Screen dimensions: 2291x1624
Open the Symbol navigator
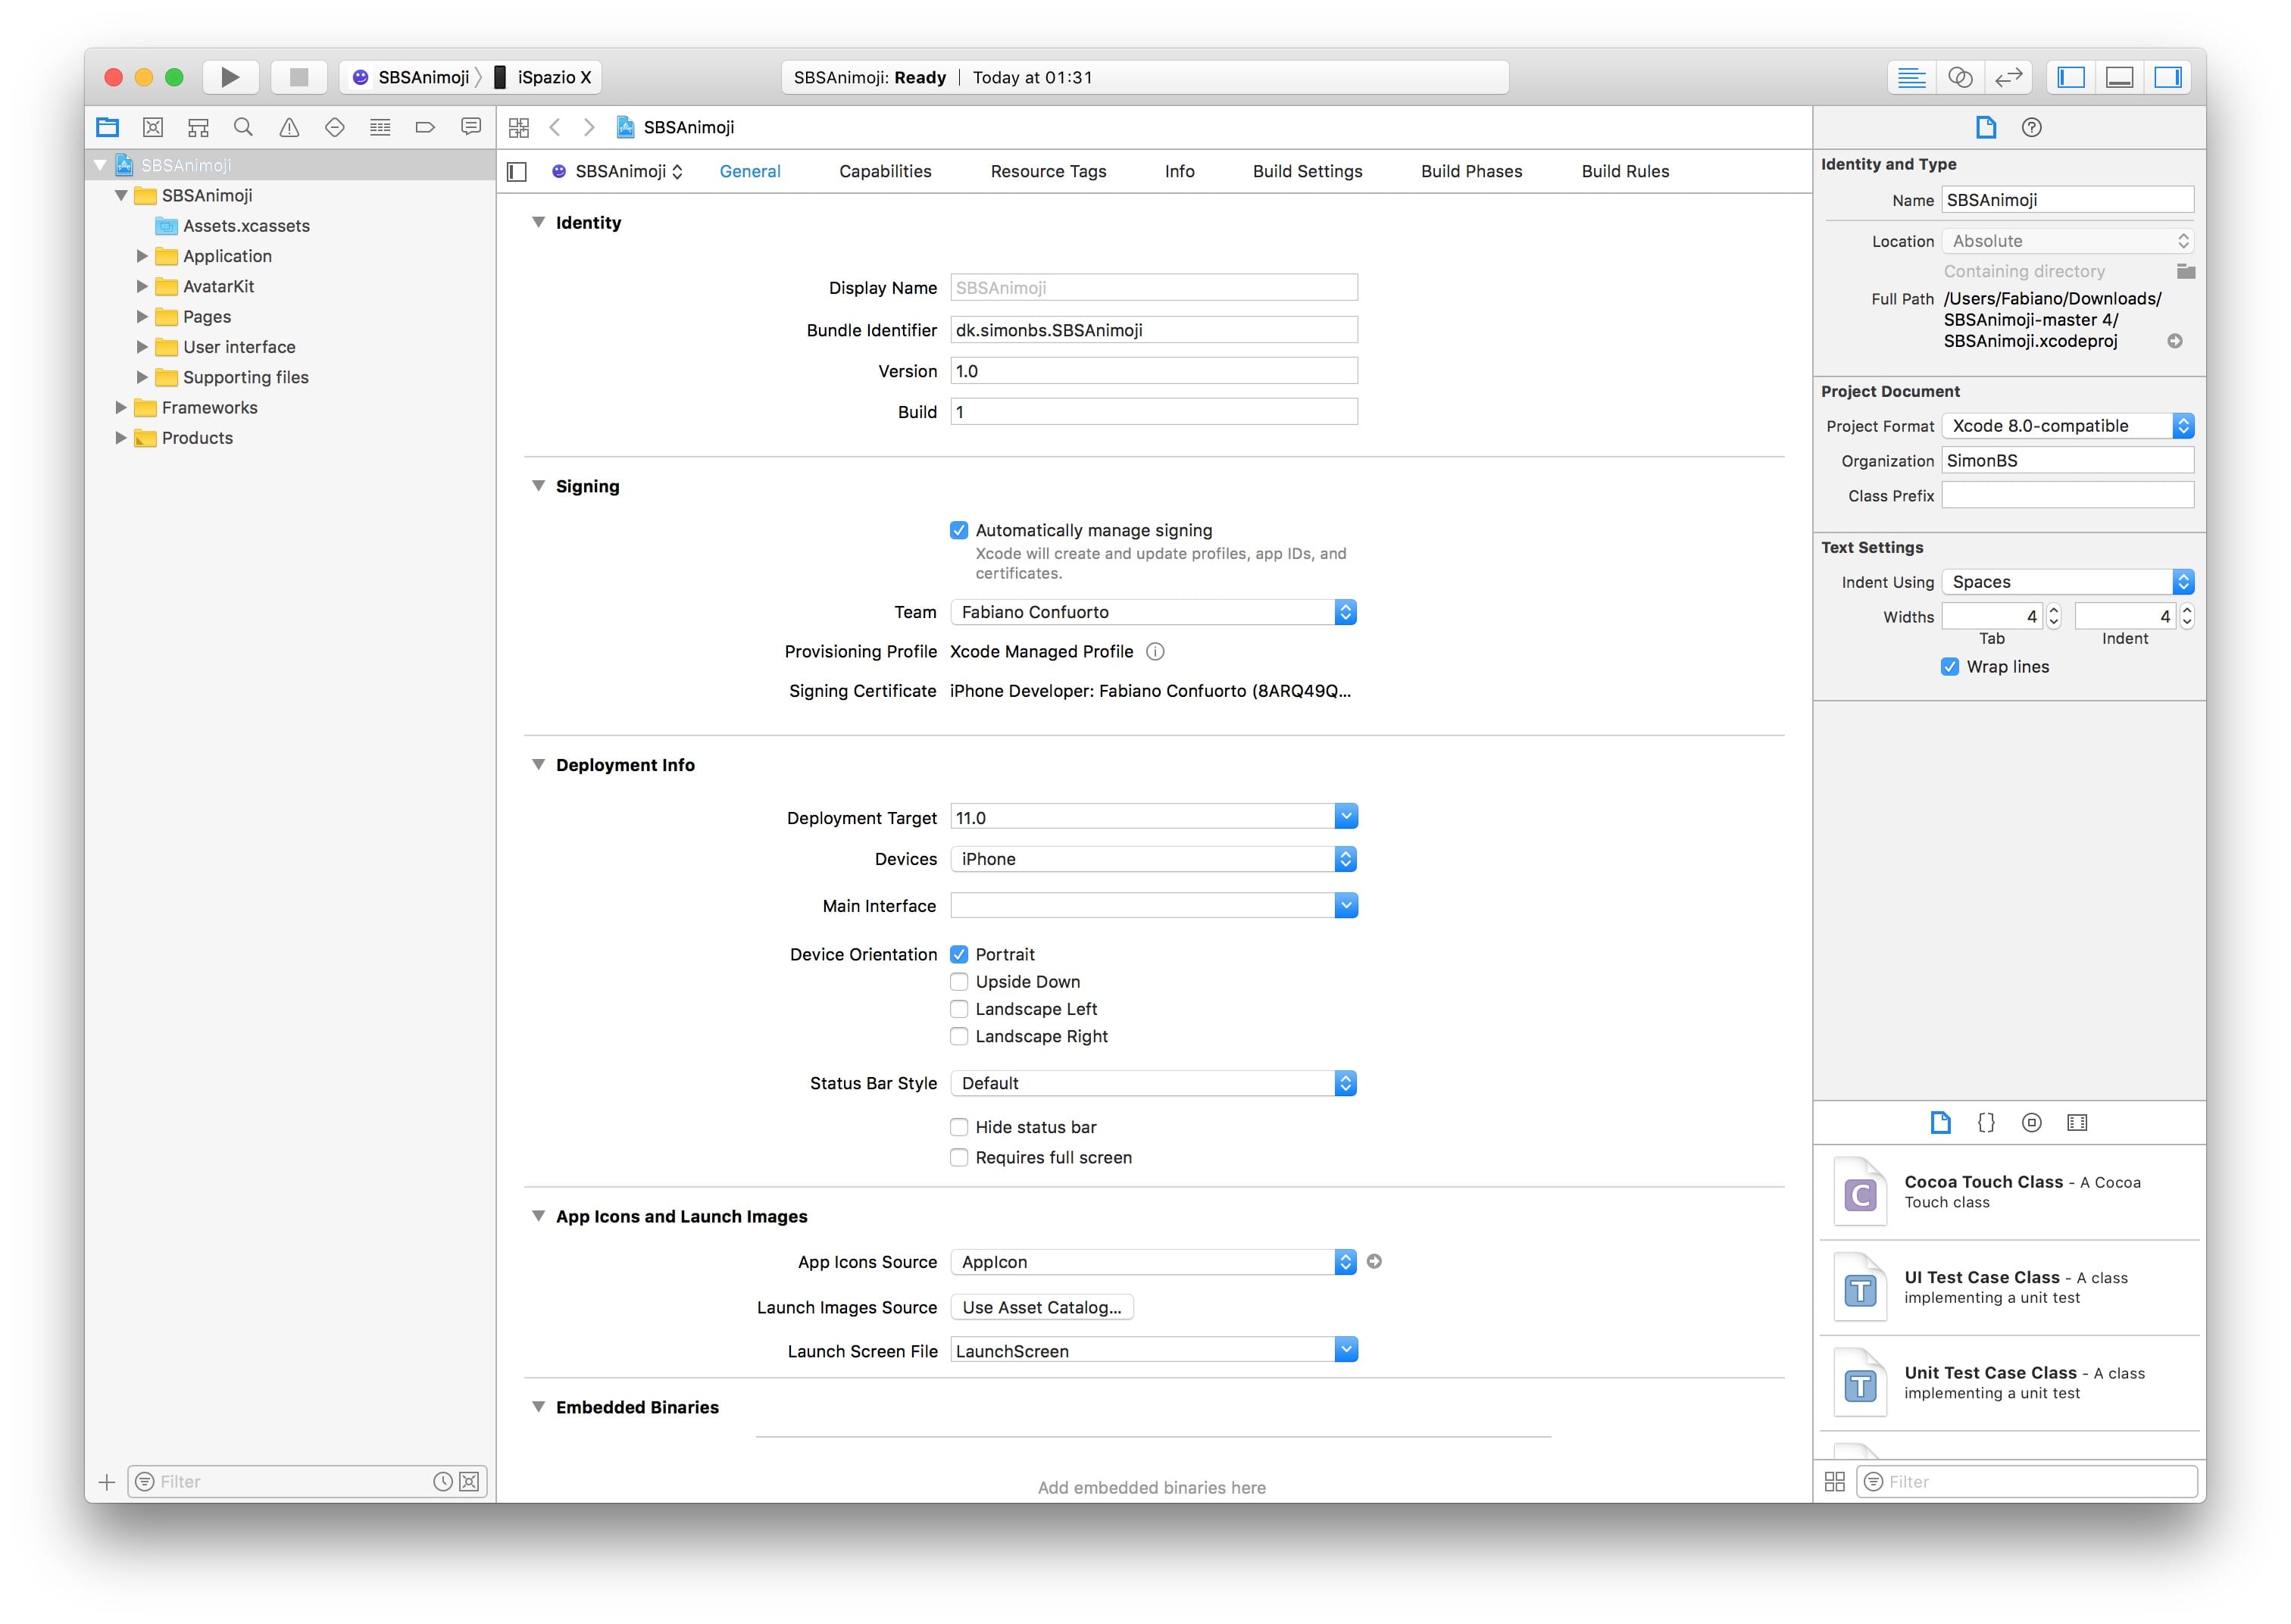pyautogui.click(x=198, y=127)
